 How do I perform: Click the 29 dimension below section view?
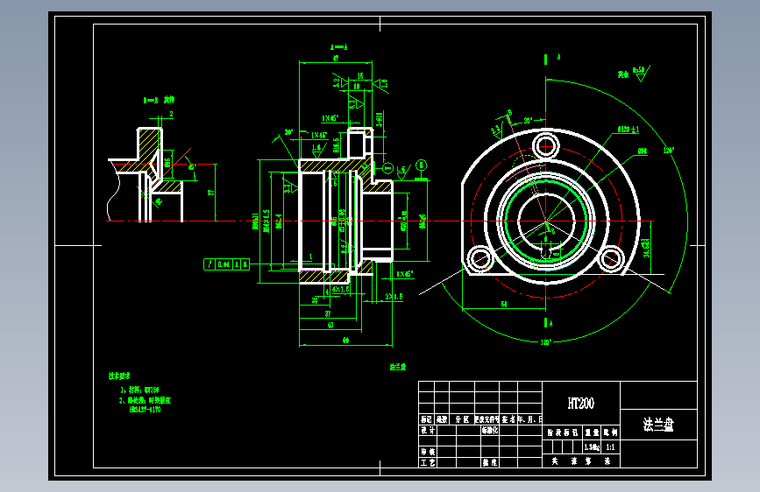(315, 301)
